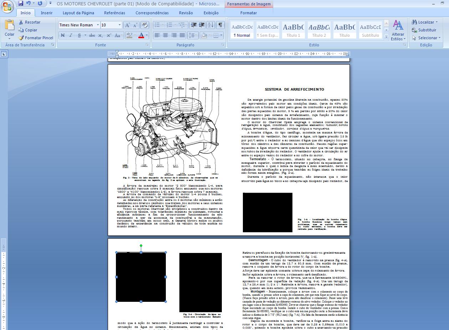Toggle align text left
Image resolution: width=449 pixels, height=330 pixels.
point(157,35)
